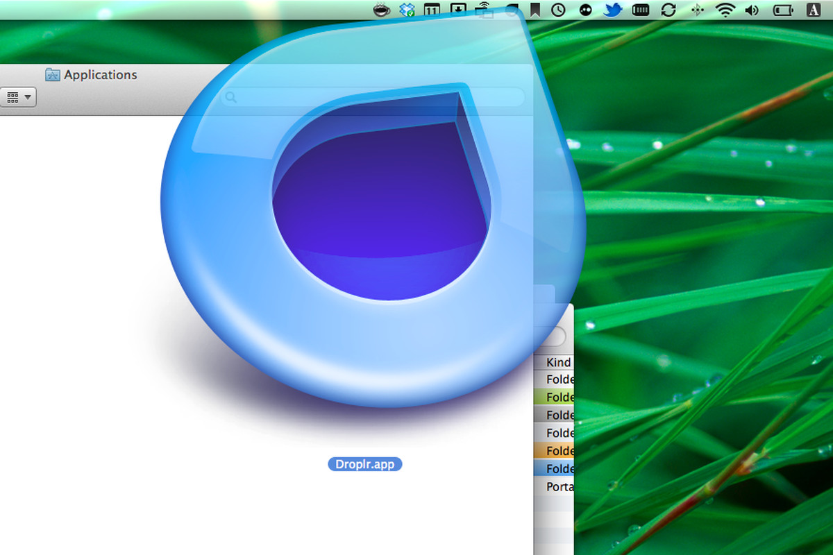833x555 pixels.
Task: Open the Wi-Fi status menu
Action: pos(726,10)
